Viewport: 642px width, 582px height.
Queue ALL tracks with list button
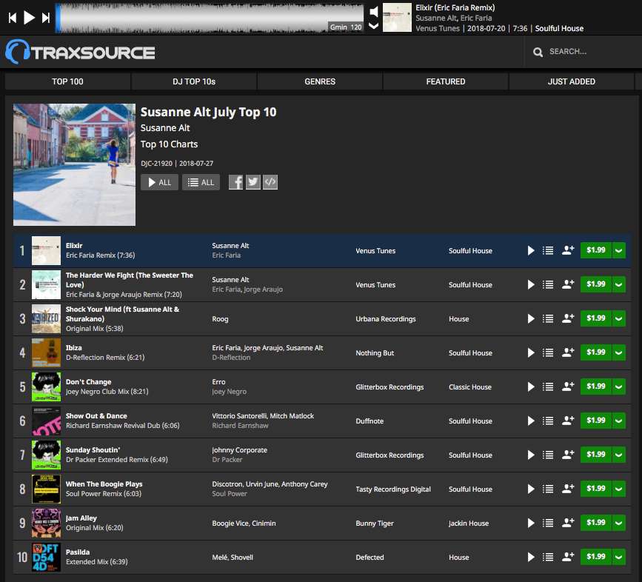coord(201,182)
